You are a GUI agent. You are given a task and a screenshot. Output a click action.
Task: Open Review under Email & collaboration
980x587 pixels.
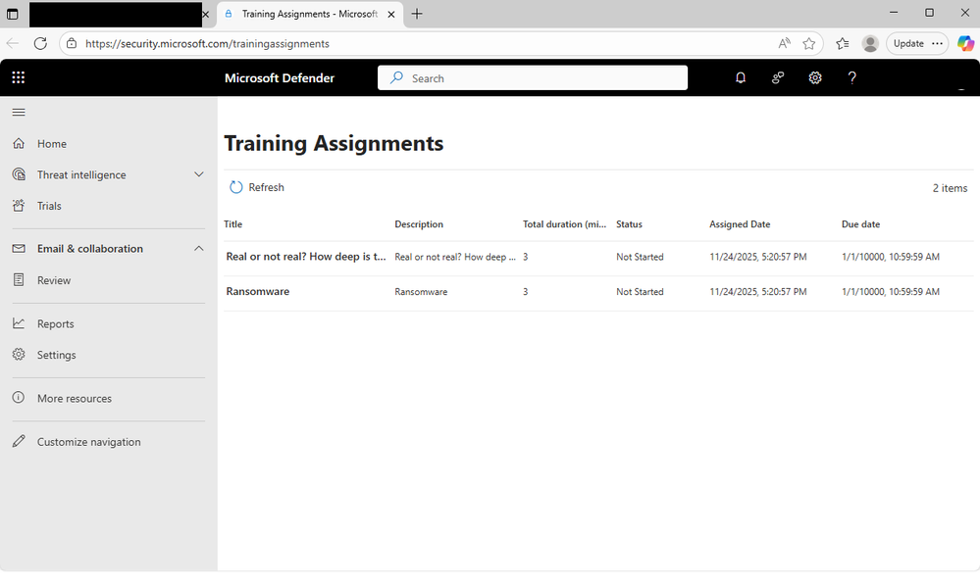pos(54,280)
